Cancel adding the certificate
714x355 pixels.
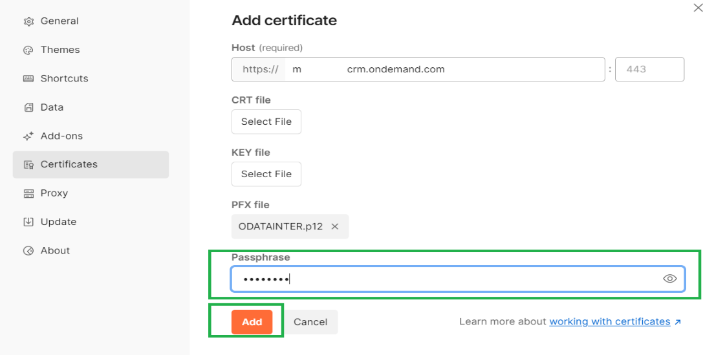point(310,322)
